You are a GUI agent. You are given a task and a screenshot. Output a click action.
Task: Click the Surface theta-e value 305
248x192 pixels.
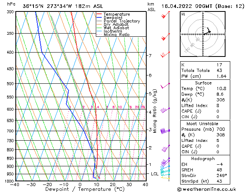click(221, 100)
